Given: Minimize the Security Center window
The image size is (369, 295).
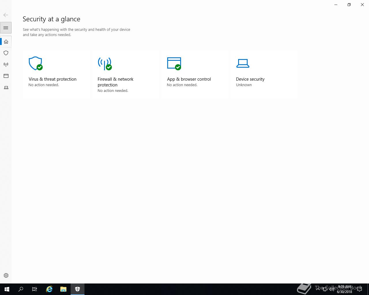Looking at the screenshot, I should coord(336,5).
